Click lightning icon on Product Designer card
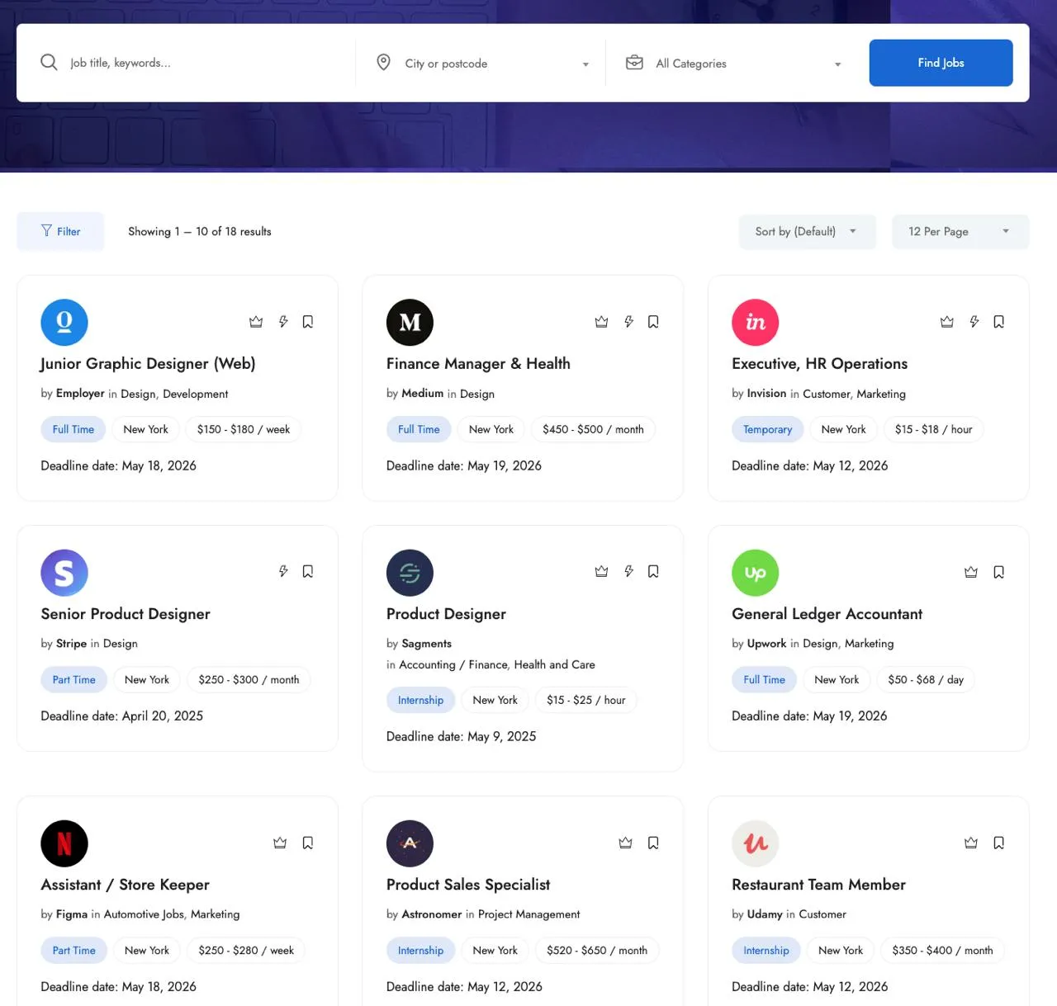The width and height of the screenshot is (1057, 1006). point(628,571)
